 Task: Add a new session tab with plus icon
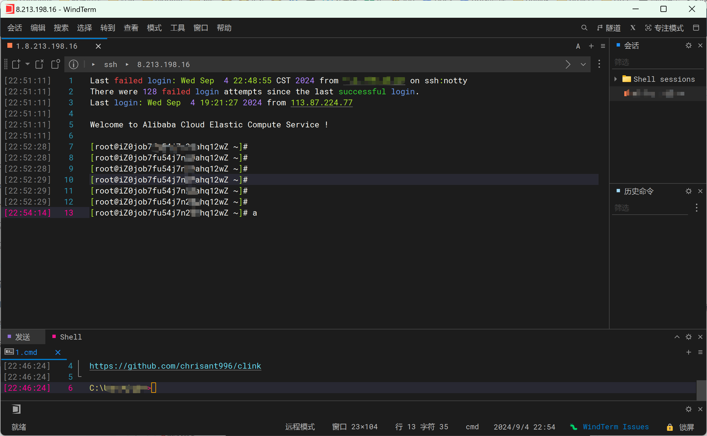591,46
